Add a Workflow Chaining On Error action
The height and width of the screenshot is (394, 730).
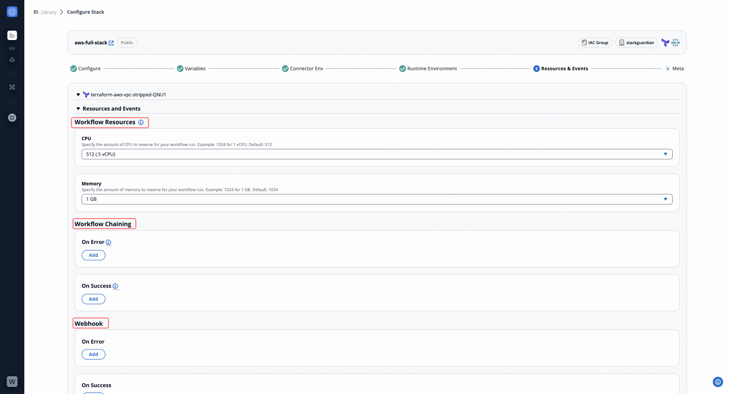93,255
